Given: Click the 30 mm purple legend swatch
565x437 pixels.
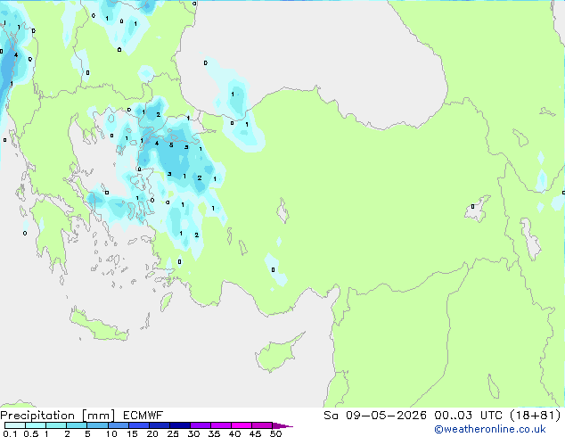Looking at the screenshot, I should click(201, 425).
